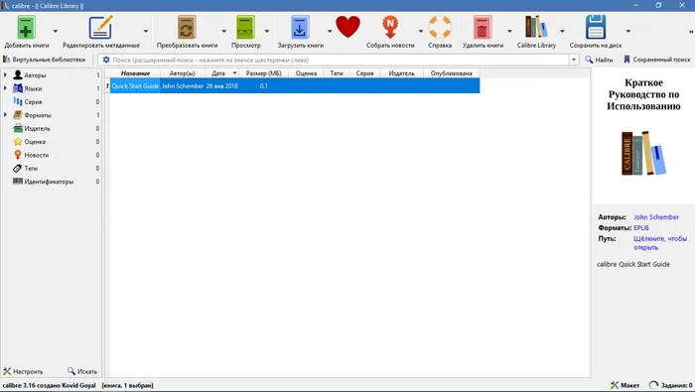Expand the Авторы tree node
This screenshot has width=695, height=392.
5,75
